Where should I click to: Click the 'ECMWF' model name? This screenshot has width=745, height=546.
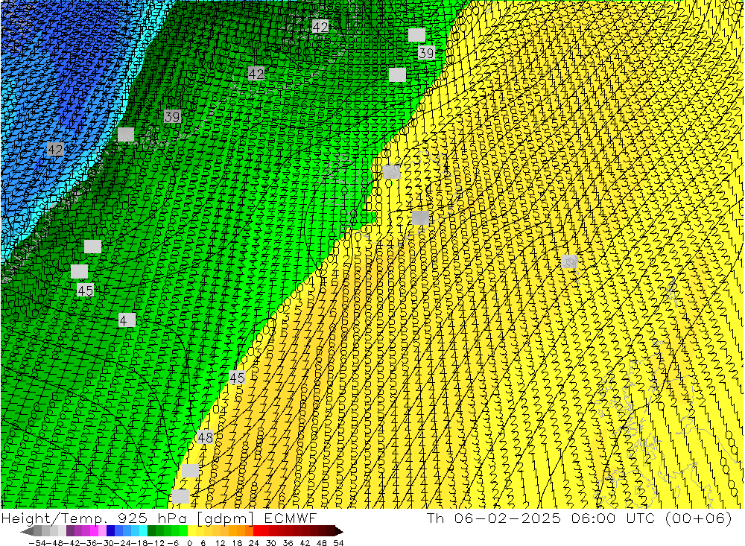click(290, 518)
